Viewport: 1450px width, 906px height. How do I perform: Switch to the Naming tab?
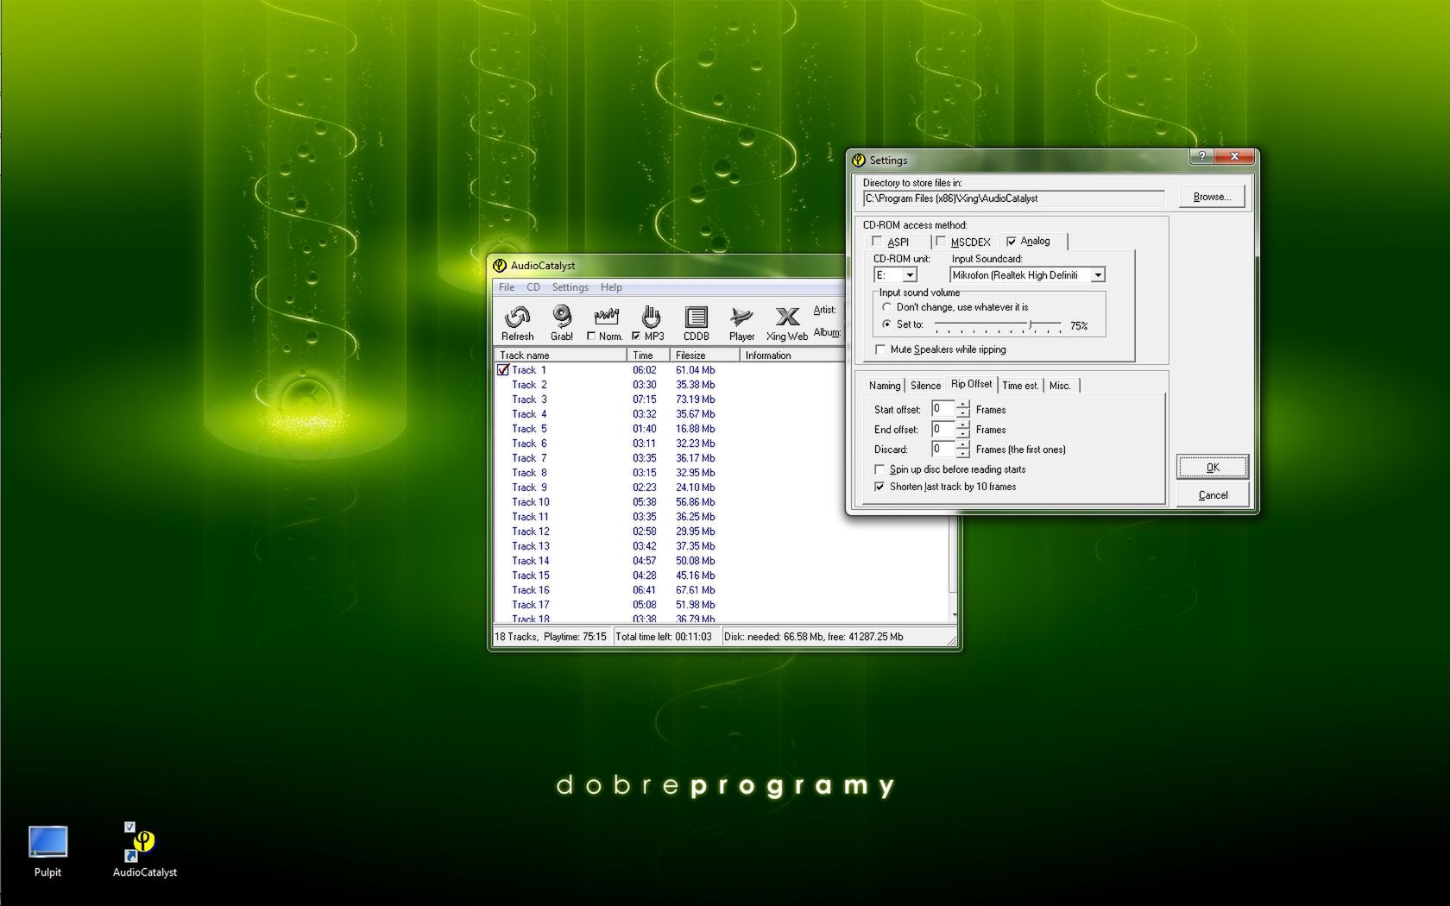(x=884, y=386)
